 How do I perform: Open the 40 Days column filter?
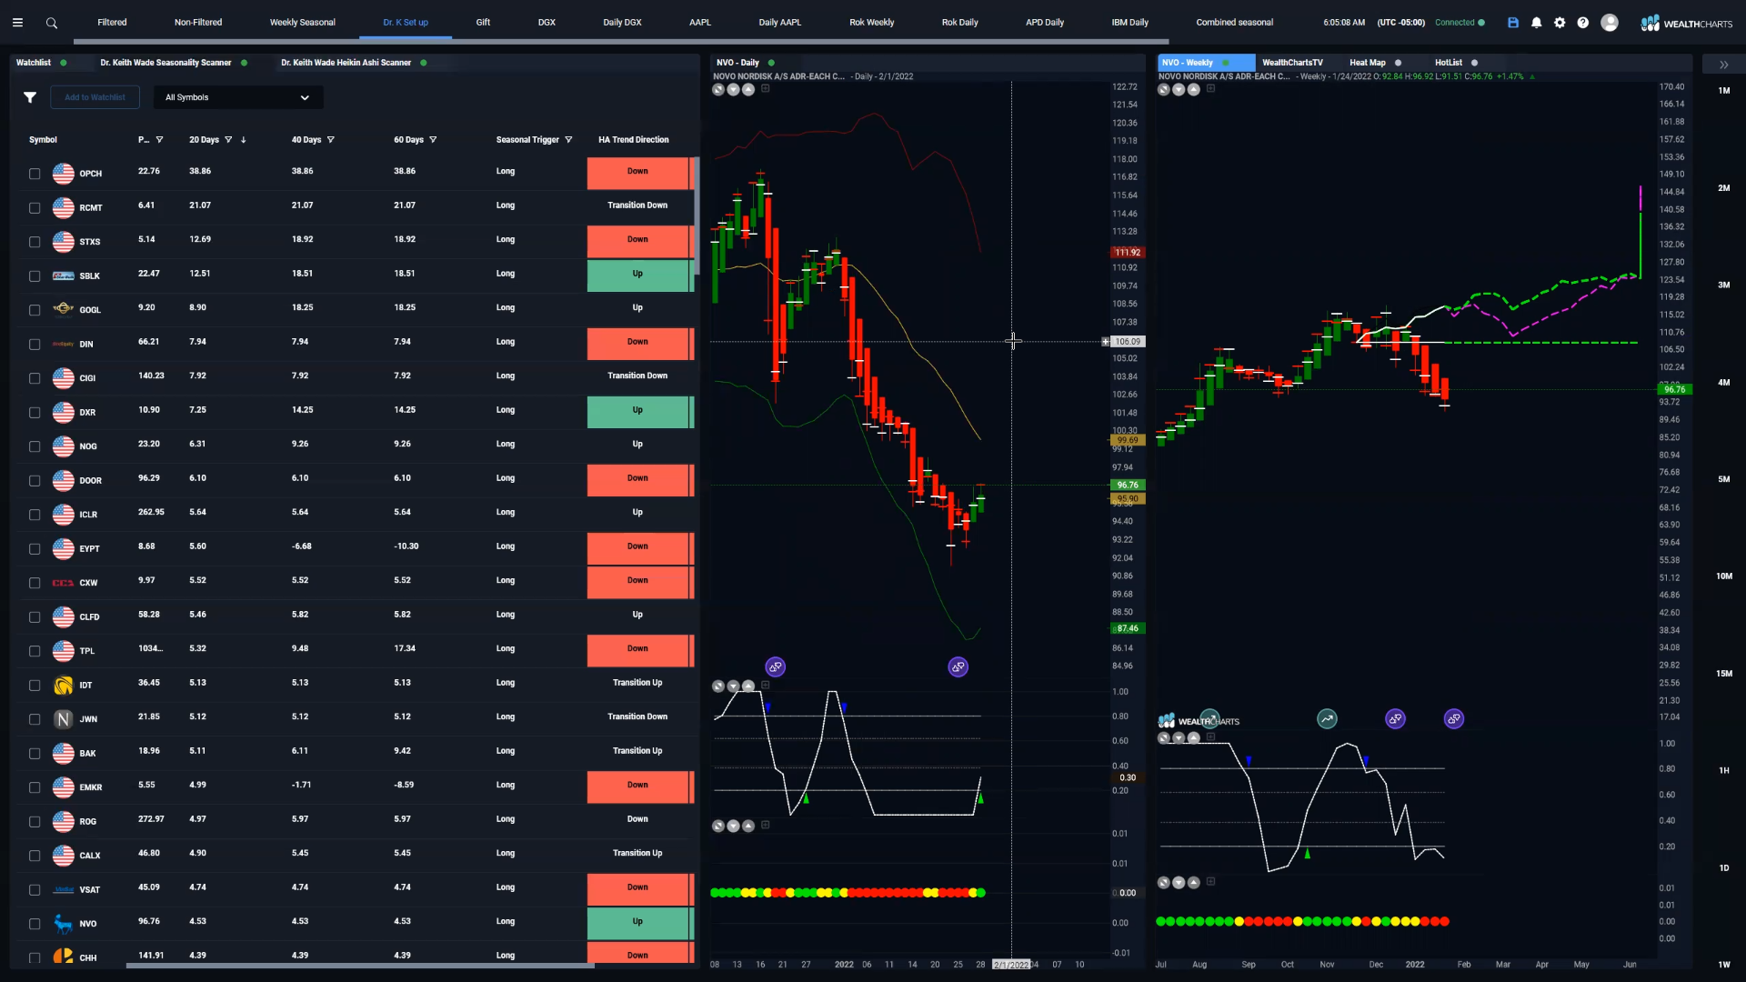pos(331,140)
